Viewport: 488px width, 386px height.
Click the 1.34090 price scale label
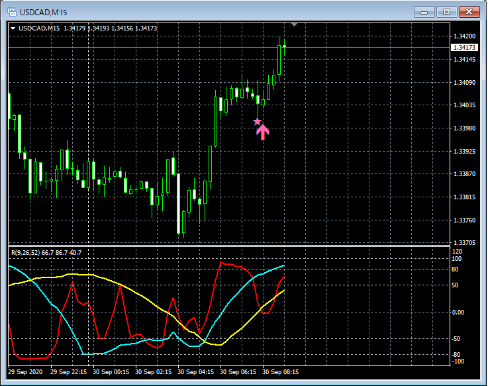pyautogui.click(x=464, y=83)
